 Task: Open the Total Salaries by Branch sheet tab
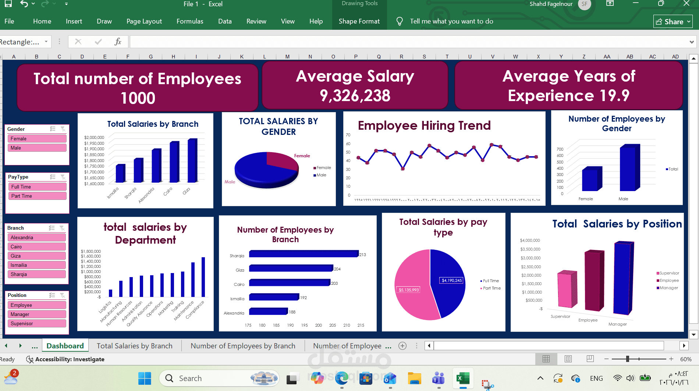[135, 345]
